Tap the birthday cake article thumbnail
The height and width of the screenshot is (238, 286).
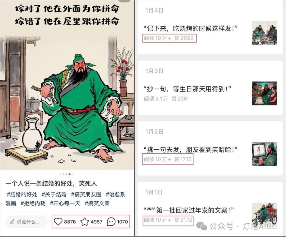[x=264, y=93]
